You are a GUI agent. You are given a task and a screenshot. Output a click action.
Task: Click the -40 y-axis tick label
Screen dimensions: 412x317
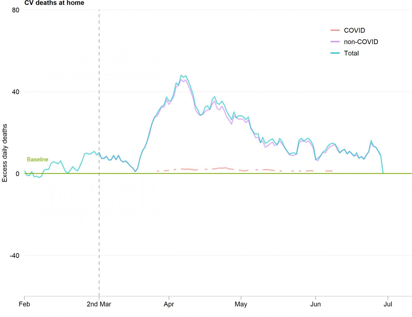15,255
